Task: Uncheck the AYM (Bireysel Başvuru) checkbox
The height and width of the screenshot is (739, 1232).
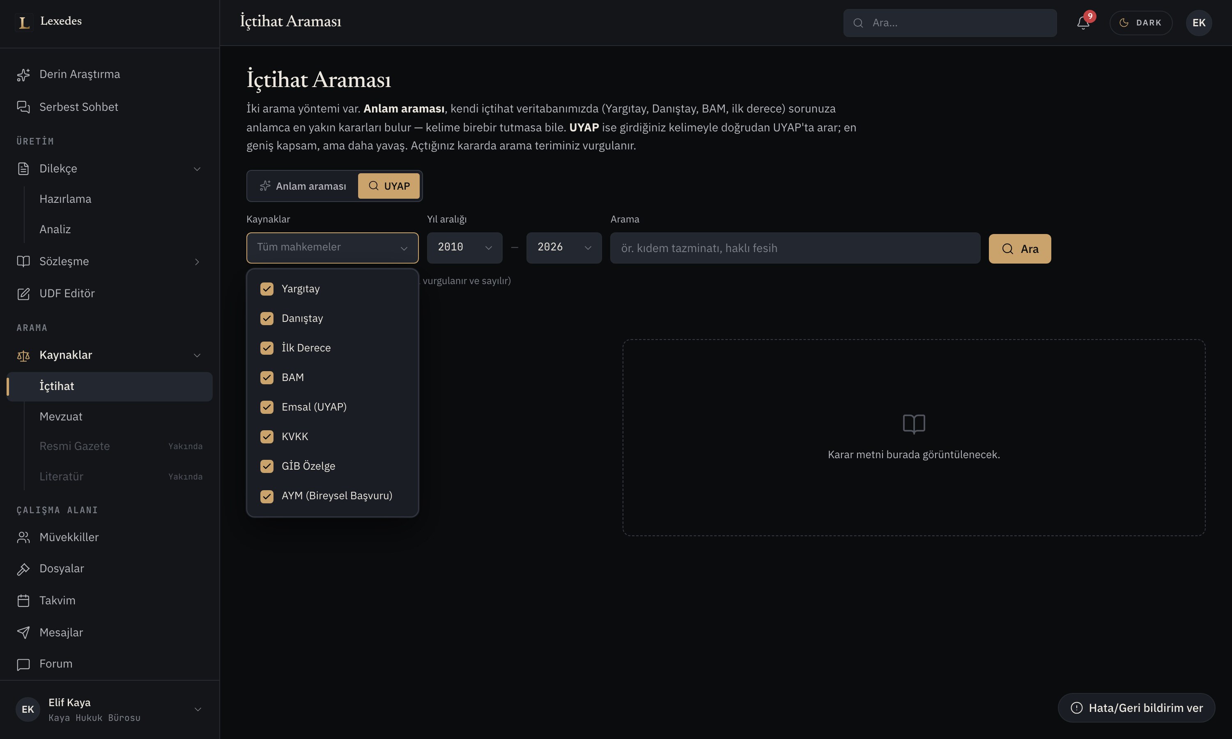Action: pos(267,496)
